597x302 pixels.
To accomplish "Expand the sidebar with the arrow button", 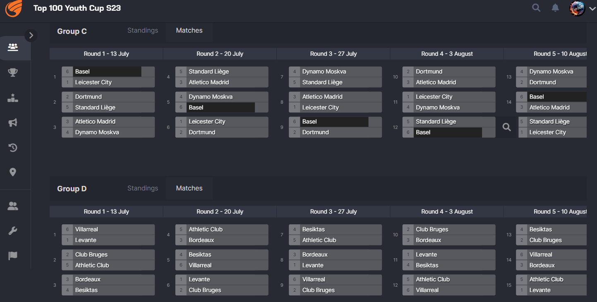I will tap(31, 36).
